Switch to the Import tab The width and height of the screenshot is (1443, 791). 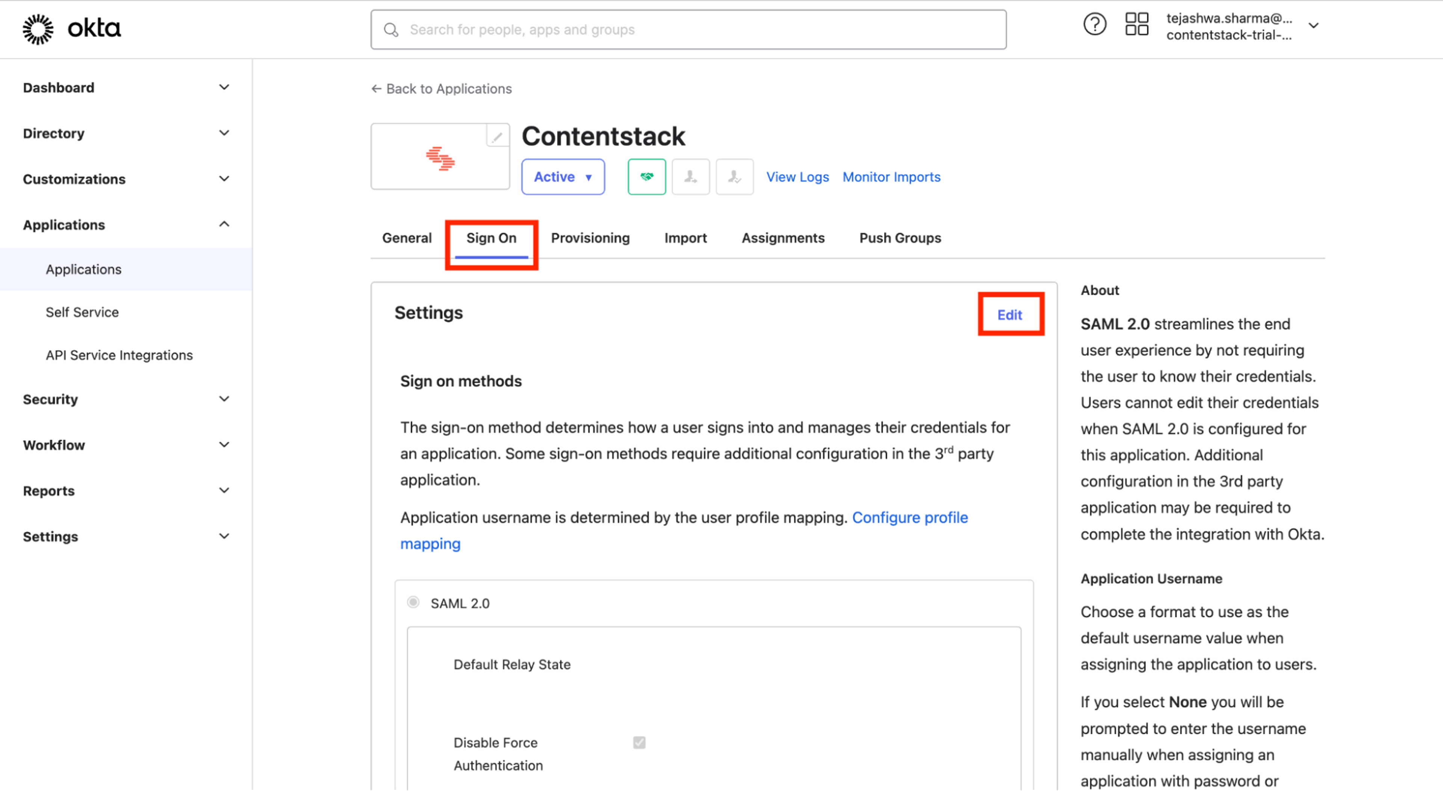(x=686, y=238)
